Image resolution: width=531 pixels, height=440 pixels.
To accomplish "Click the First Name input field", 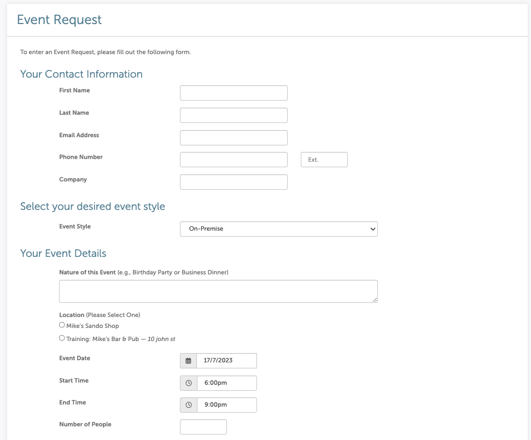I will click(234, 92).
